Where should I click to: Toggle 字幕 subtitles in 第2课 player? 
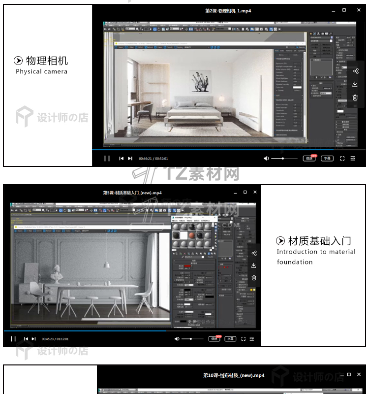click(327, 158)
